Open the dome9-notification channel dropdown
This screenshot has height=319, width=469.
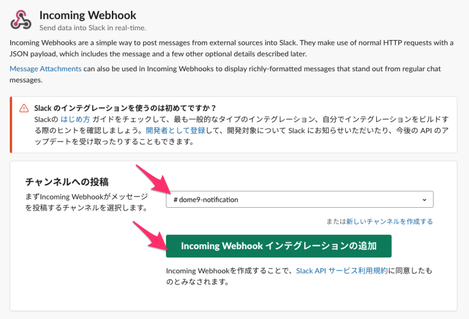pyautogui.click(x=299, y=199)
